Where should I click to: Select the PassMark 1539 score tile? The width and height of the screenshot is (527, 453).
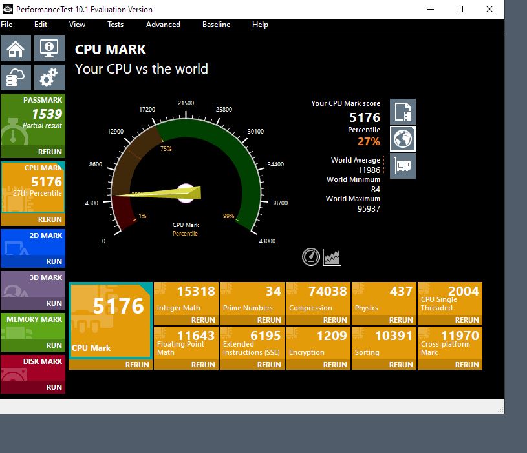[x=33, y=119]
